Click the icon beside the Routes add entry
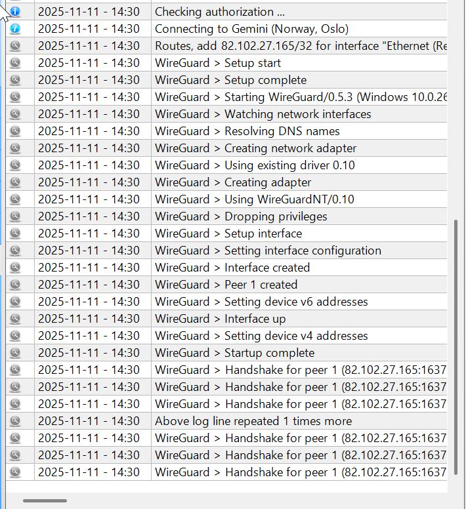The image size is (466, 509). coord(15,46)
